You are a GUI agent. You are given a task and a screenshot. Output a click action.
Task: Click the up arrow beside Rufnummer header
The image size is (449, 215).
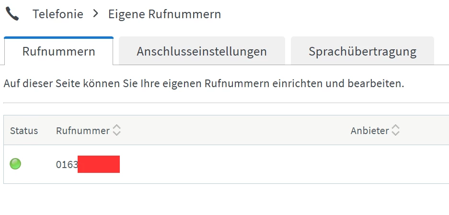click(116, 127)
